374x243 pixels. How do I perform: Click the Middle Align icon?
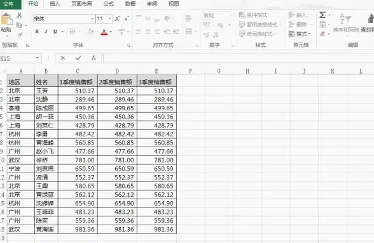[x=148, y=18]
